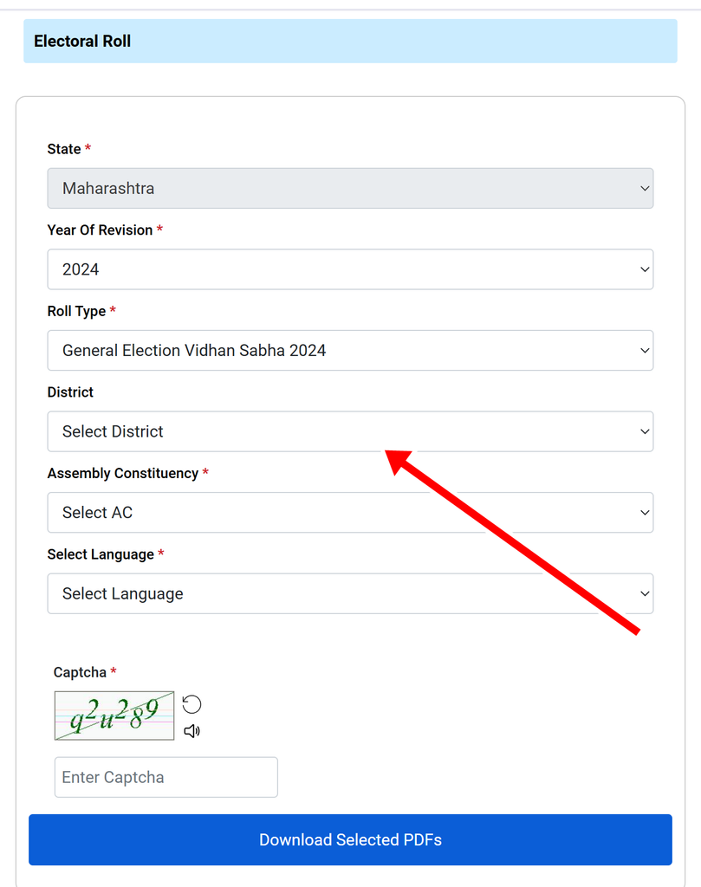
Task: Click the Download Selected PDFs button
Action: tap(350, 839)
